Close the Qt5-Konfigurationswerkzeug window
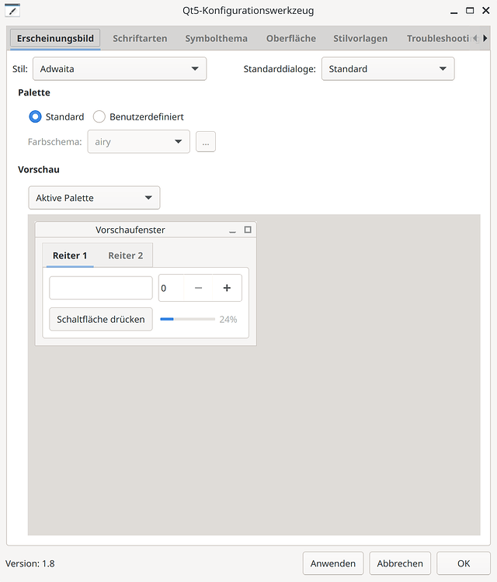Viewport: 497px width, 582px height. pos(486,10)
